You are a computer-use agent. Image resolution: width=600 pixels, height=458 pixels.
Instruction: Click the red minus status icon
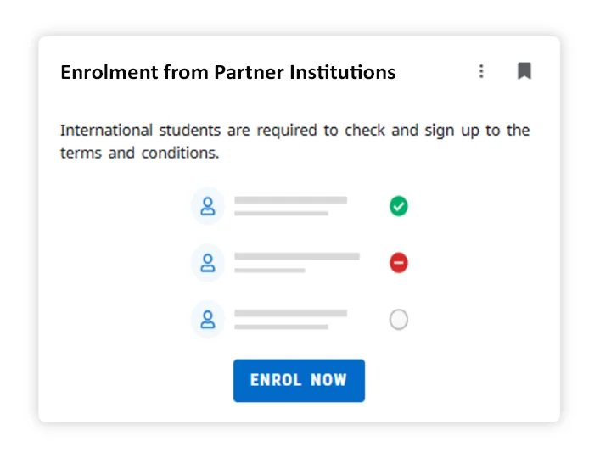398,263
